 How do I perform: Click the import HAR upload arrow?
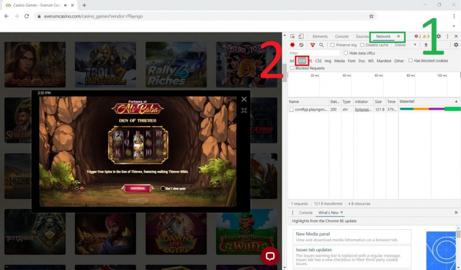click(426, 45)
